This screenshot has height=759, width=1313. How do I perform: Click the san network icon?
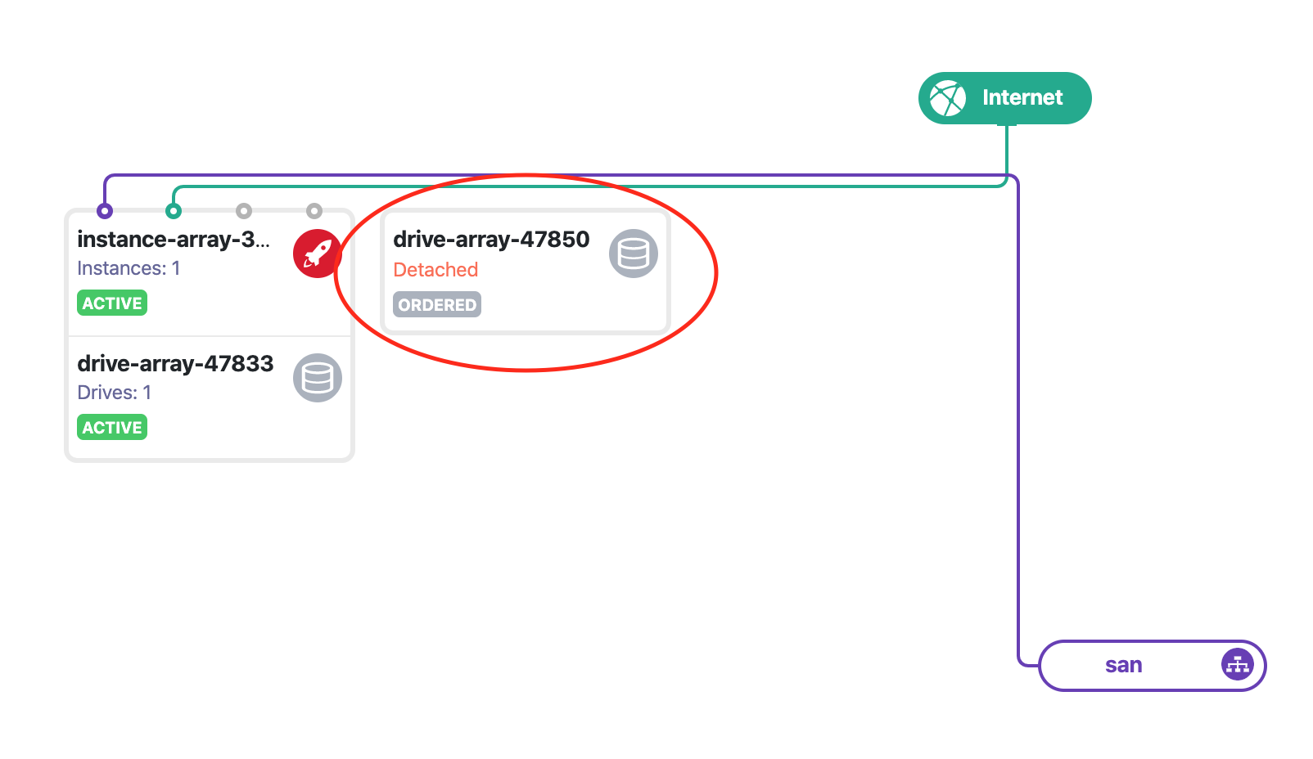[x=1237, y=664]
